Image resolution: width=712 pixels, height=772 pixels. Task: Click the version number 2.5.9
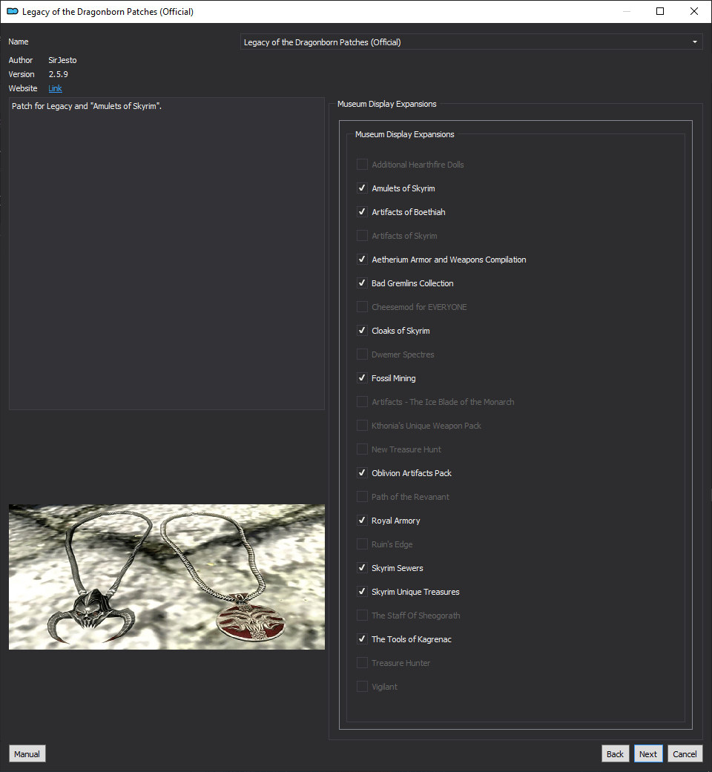[58, 74]
